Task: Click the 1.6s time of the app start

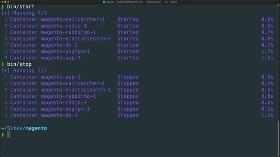Action: point(267,58)
